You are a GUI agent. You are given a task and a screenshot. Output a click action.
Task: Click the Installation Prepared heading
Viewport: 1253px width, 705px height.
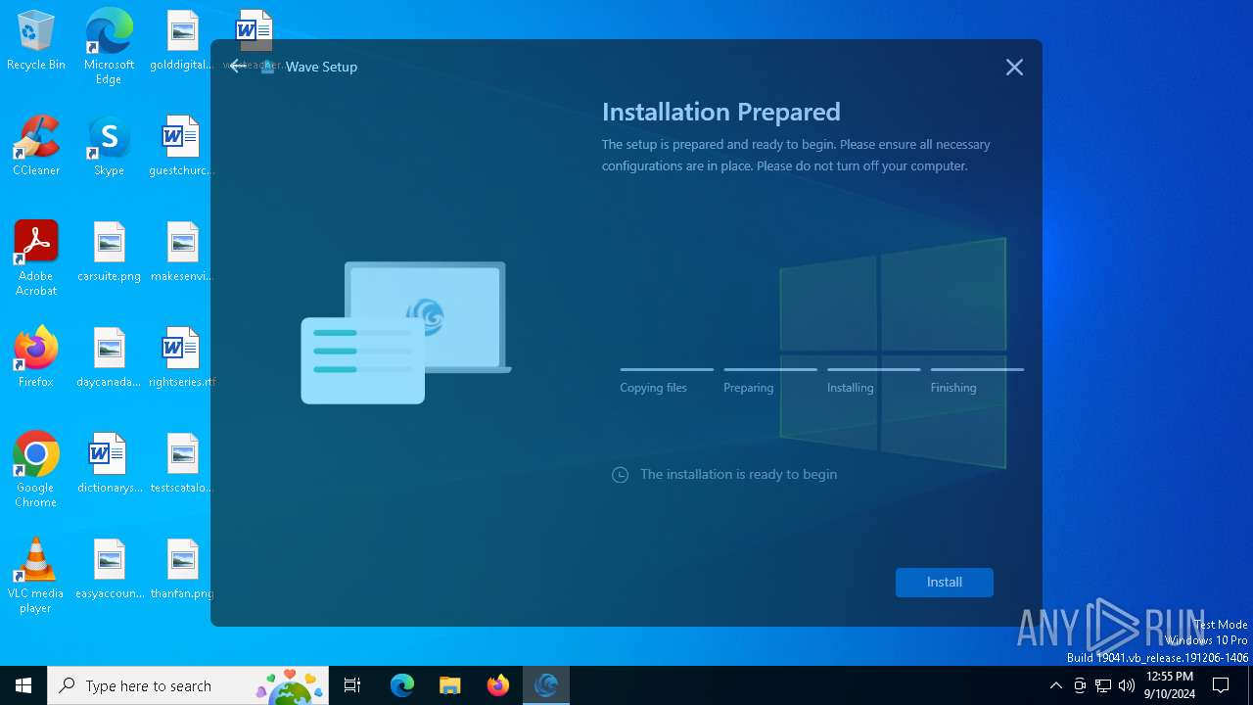721,112
